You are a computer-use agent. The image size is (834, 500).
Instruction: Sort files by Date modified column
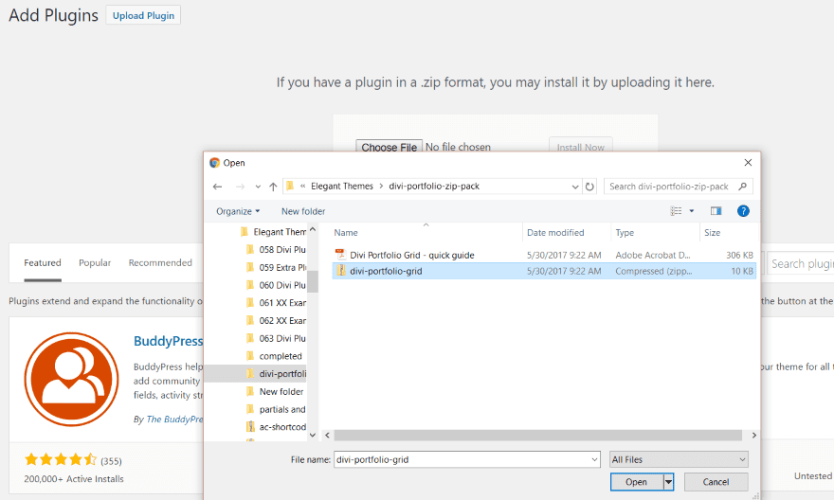[x=555, y=233]
